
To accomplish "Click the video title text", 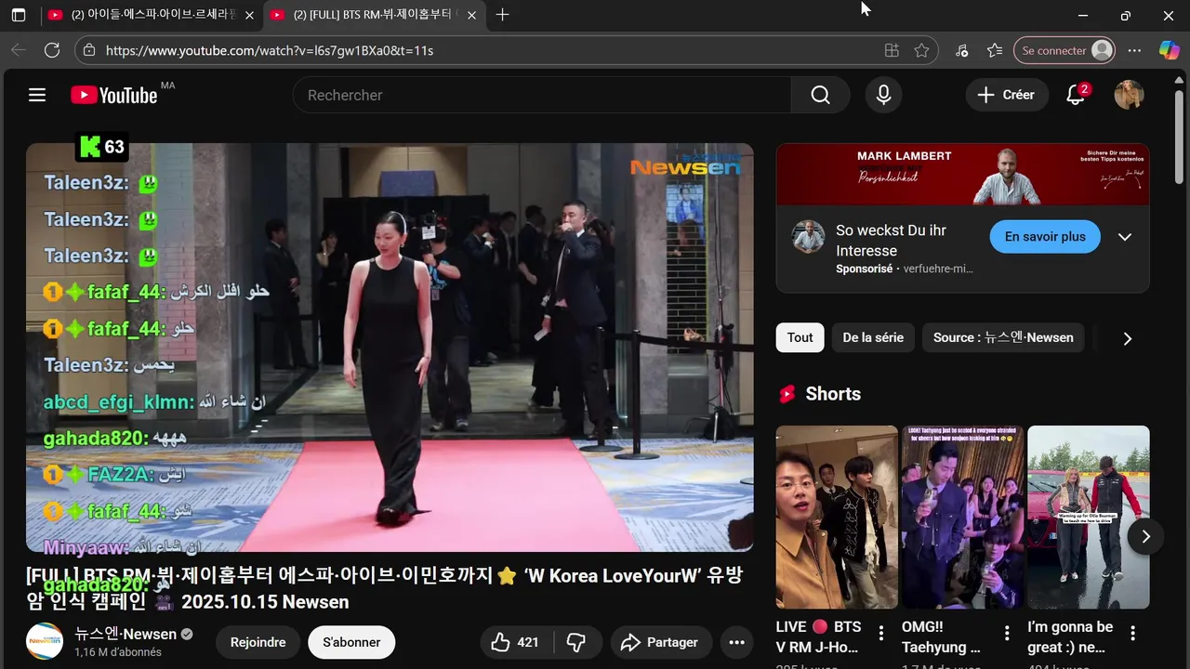I will click(x=385, y=588).
